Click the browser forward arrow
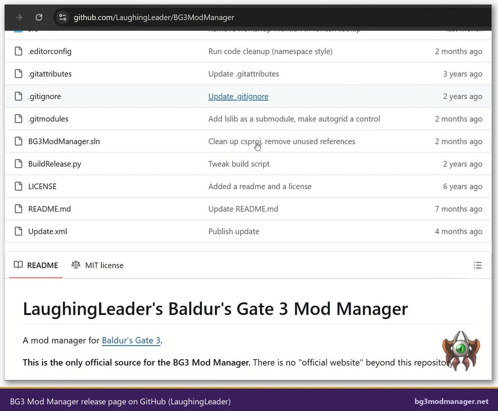The image size is (498, 411). tap(19, 17)
